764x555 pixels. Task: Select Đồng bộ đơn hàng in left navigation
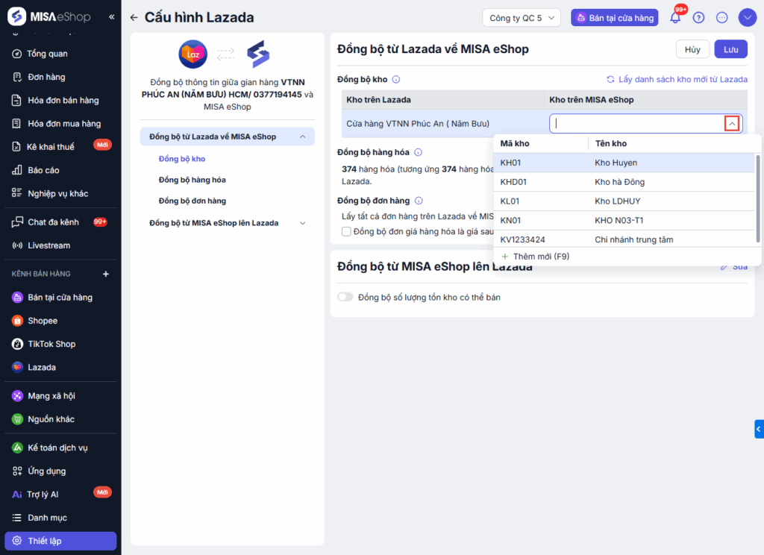[192, 201]
